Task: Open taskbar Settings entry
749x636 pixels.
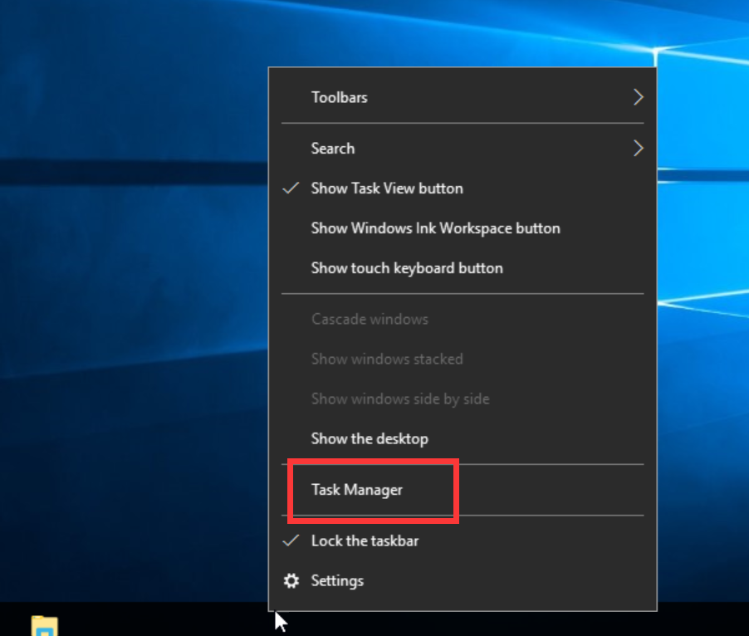Action: pyautogui.click(x=463, y=580)
